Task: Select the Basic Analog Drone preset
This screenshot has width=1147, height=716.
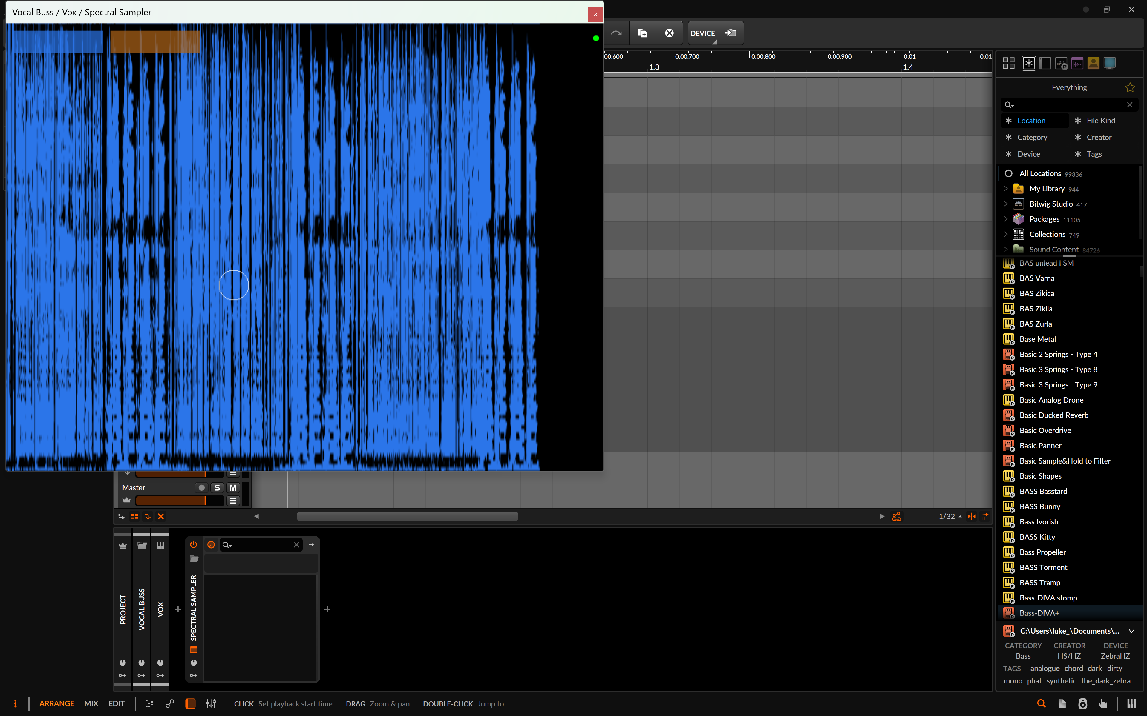Action: (1051, 400)
